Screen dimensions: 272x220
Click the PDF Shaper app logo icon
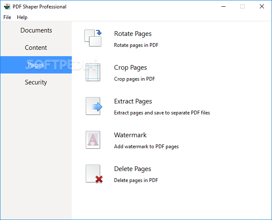pyautogui.click(x=7, y=7)
